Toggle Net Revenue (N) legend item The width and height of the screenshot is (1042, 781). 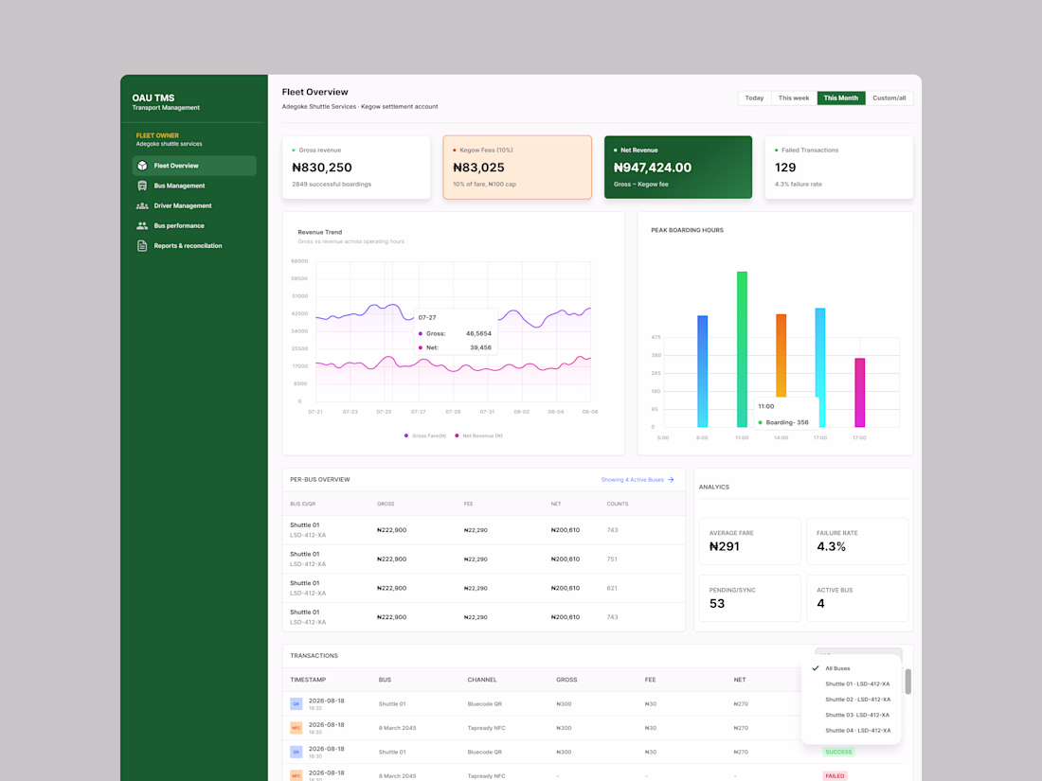478,435
